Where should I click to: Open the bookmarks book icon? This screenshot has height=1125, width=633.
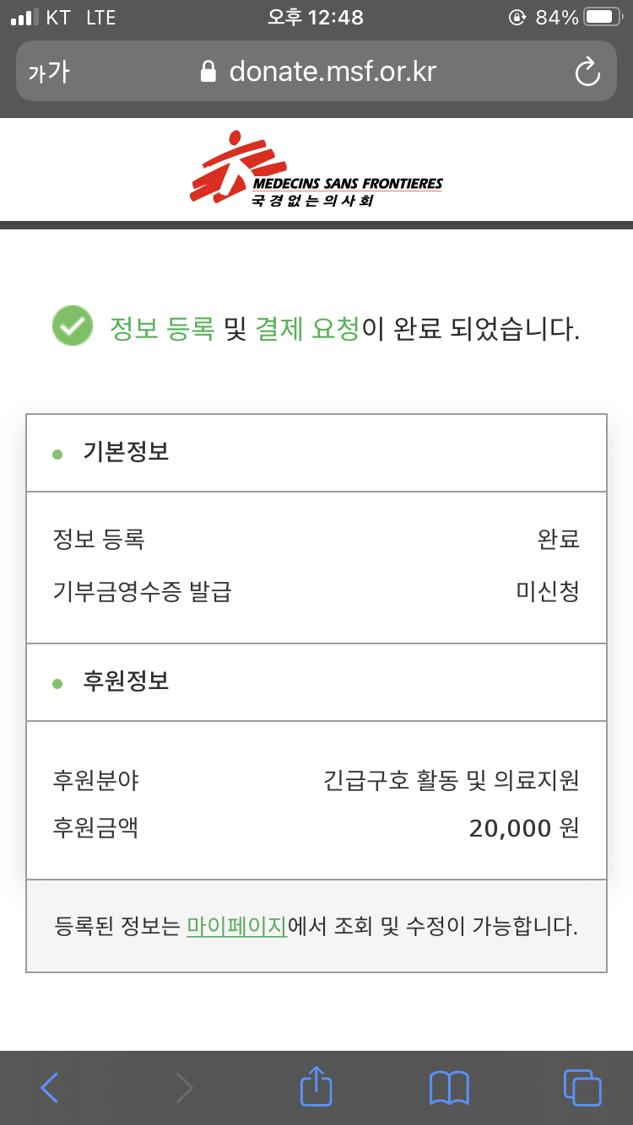(x=449, y=1087)
